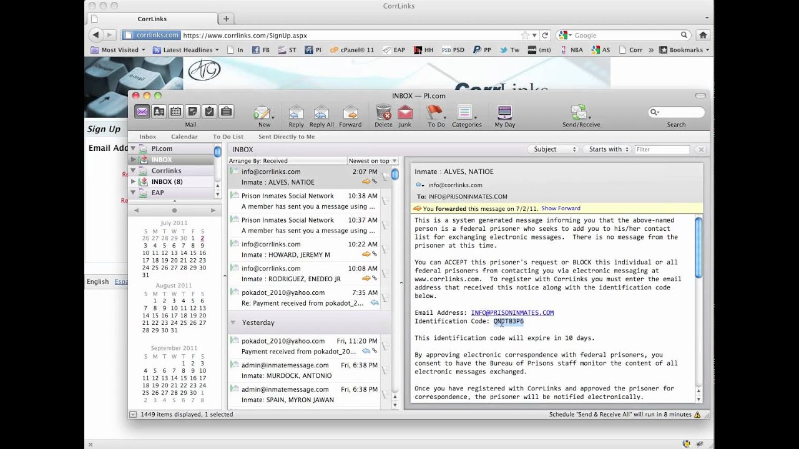This screenshot has width=799, height=449.
Task: Collapse the EAP account
Action: (133, 193)
